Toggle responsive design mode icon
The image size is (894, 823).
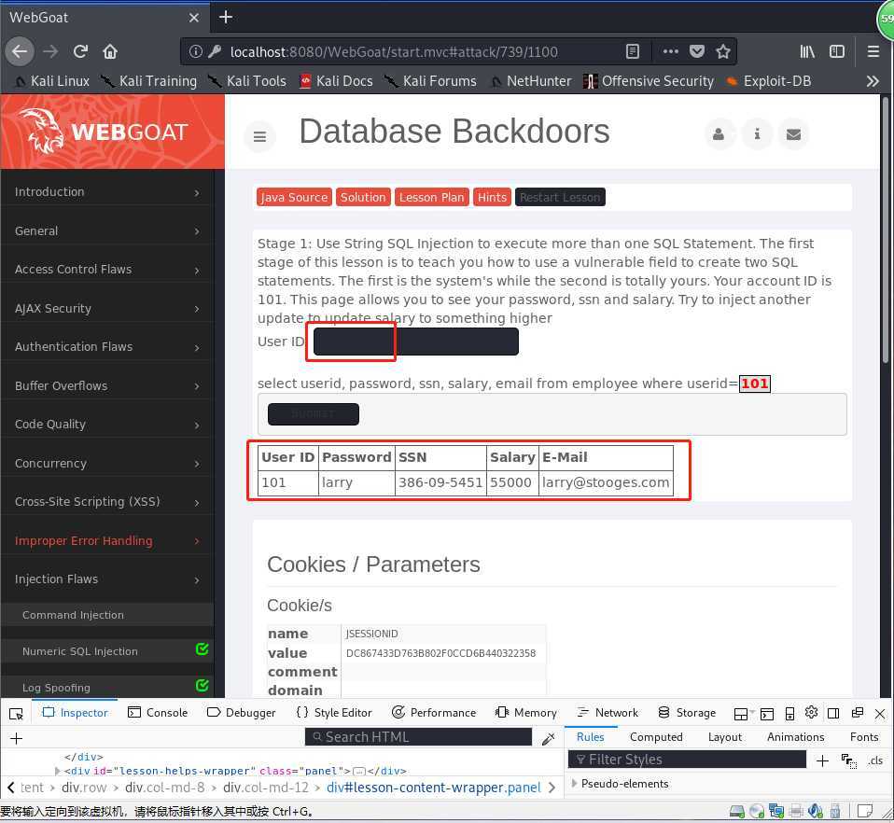(x=789, y=714)
